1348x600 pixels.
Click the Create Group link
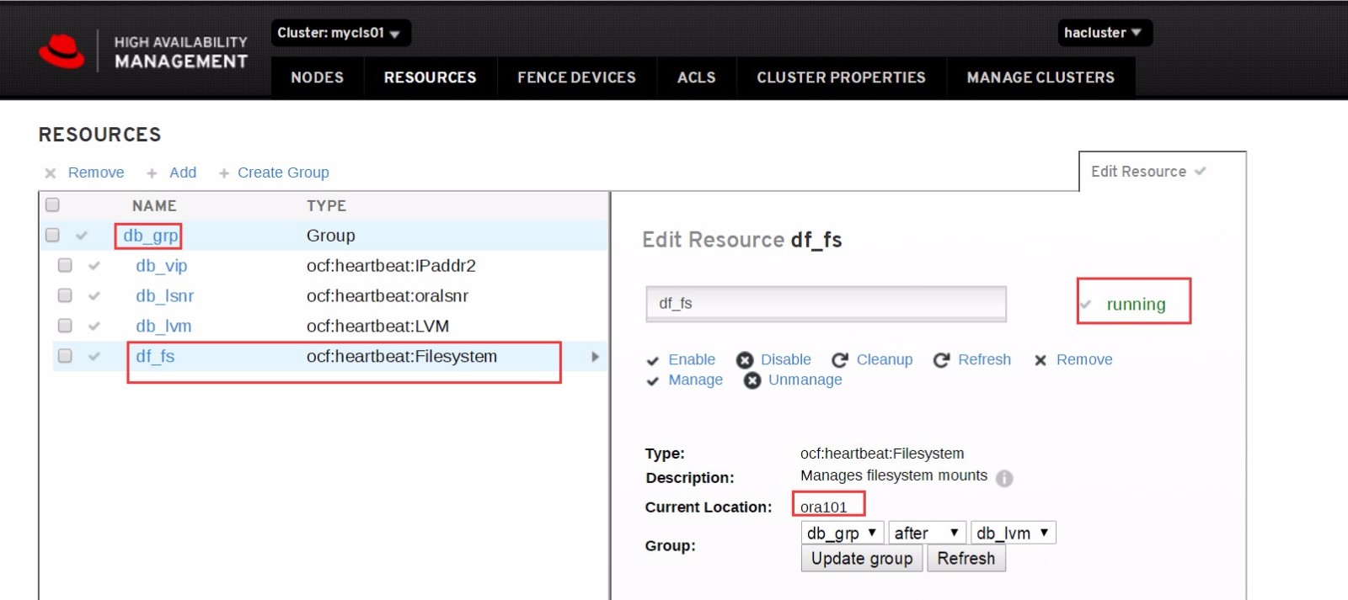[283, 173]
